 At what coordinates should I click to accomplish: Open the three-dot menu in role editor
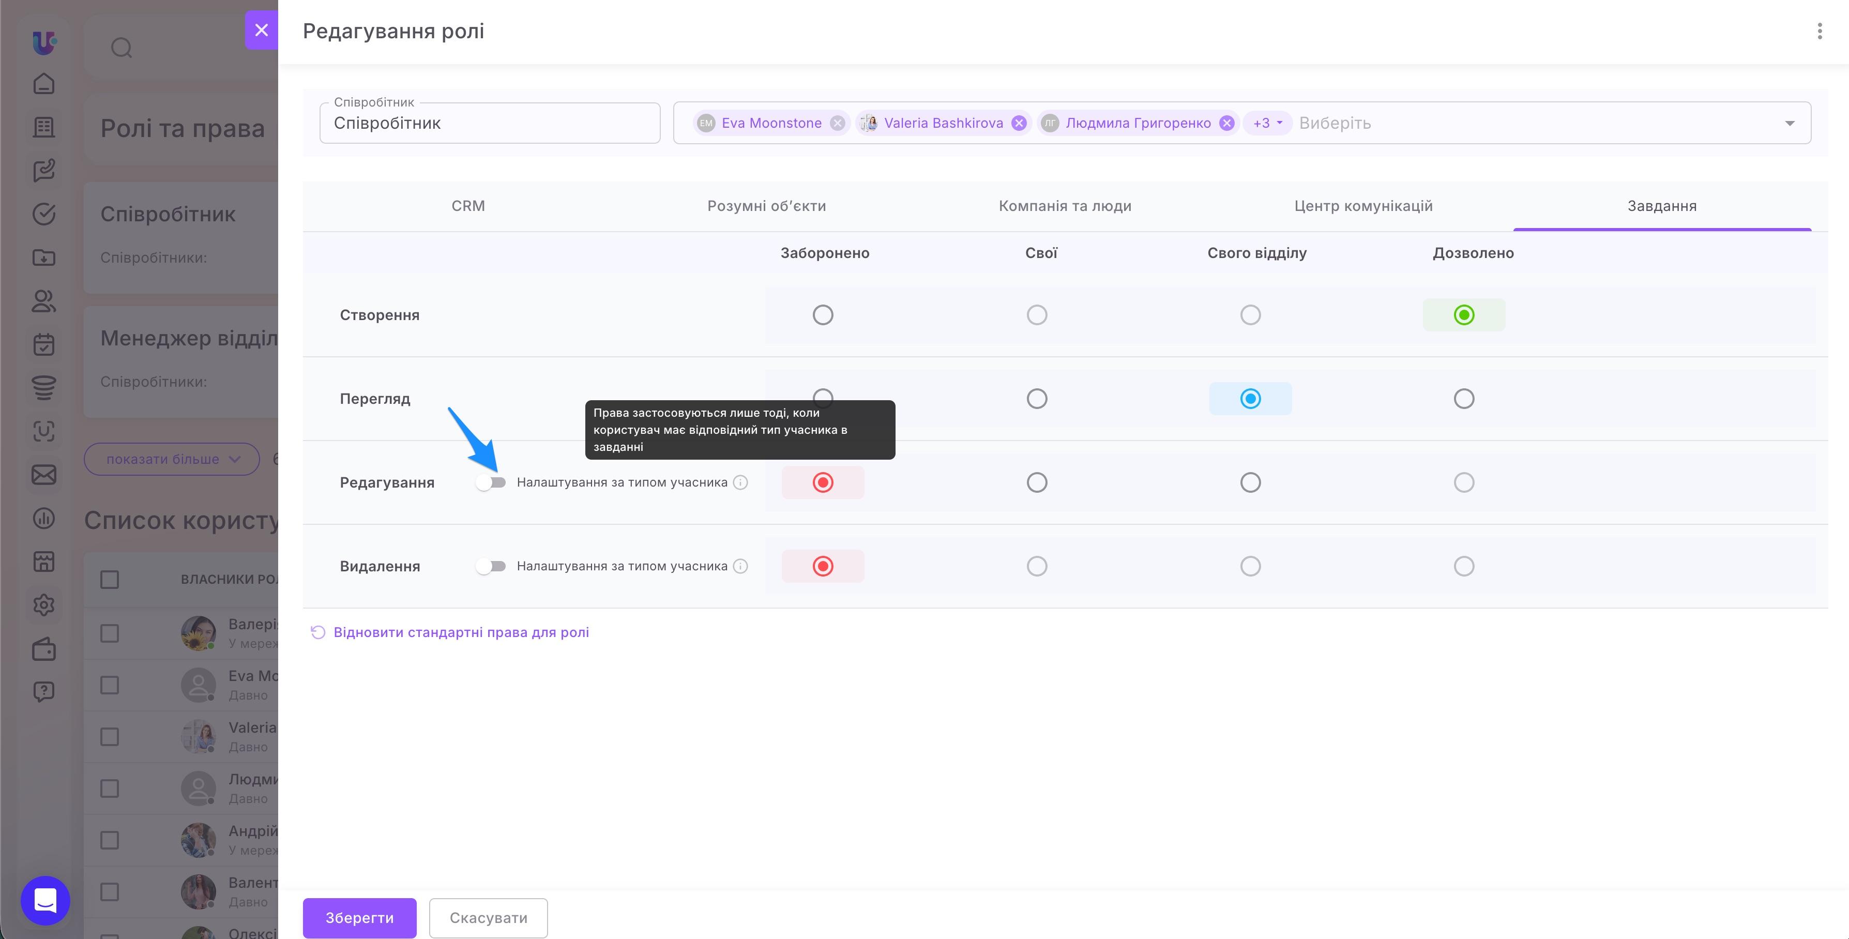click(1820, 31)
